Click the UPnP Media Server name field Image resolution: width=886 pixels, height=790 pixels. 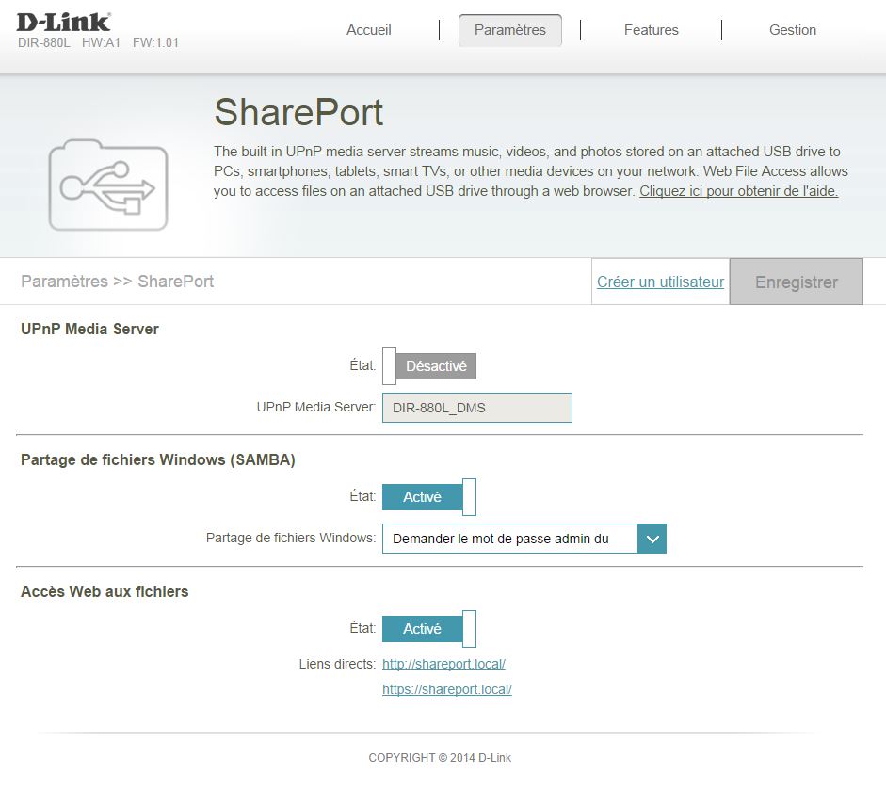click(476, 408)
